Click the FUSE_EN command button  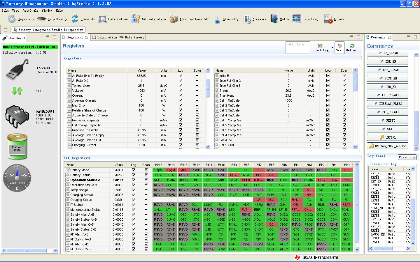point(388,78)
